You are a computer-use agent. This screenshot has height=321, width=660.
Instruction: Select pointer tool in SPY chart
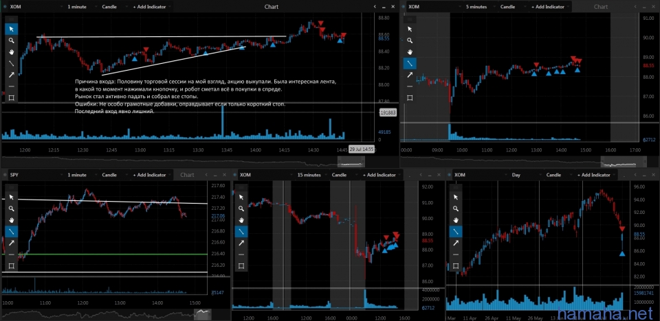[x=12, y=197]
